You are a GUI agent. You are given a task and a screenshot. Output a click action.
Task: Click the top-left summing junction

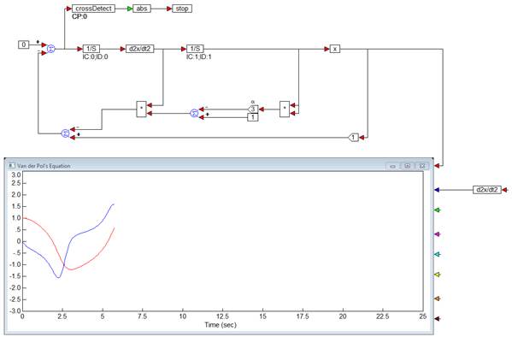(51, 49)
